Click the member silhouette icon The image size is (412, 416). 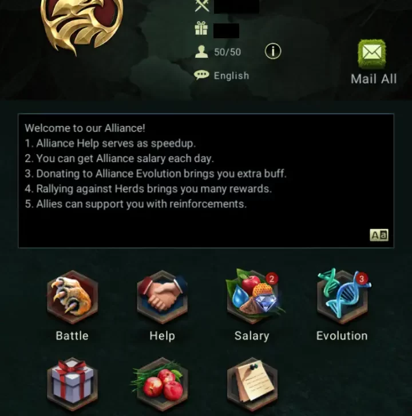(x=201, y=51)
